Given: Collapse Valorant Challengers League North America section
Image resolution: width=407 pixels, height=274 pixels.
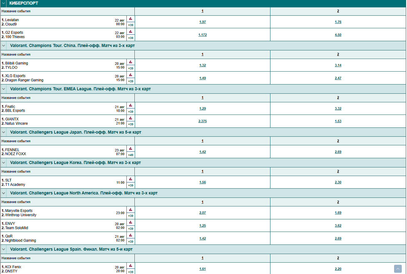Looking at the screenshot, I should [x=4, y=193].
